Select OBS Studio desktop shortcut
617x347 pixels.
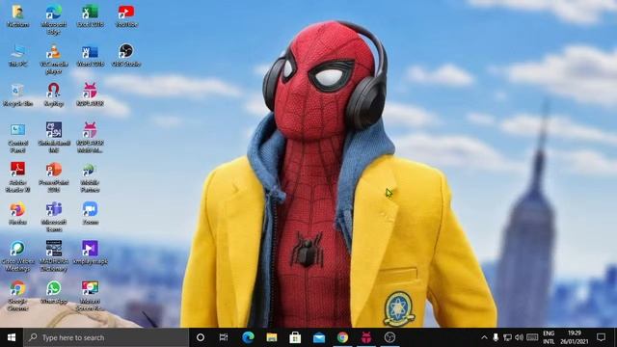tap(126, 56)
